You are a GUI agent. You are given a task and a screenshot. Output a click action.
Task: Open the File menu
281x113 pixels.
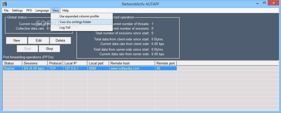6,10
